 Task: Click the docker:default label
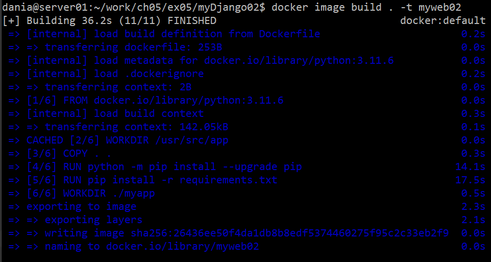pyautogui.click(x=443, y=21)
